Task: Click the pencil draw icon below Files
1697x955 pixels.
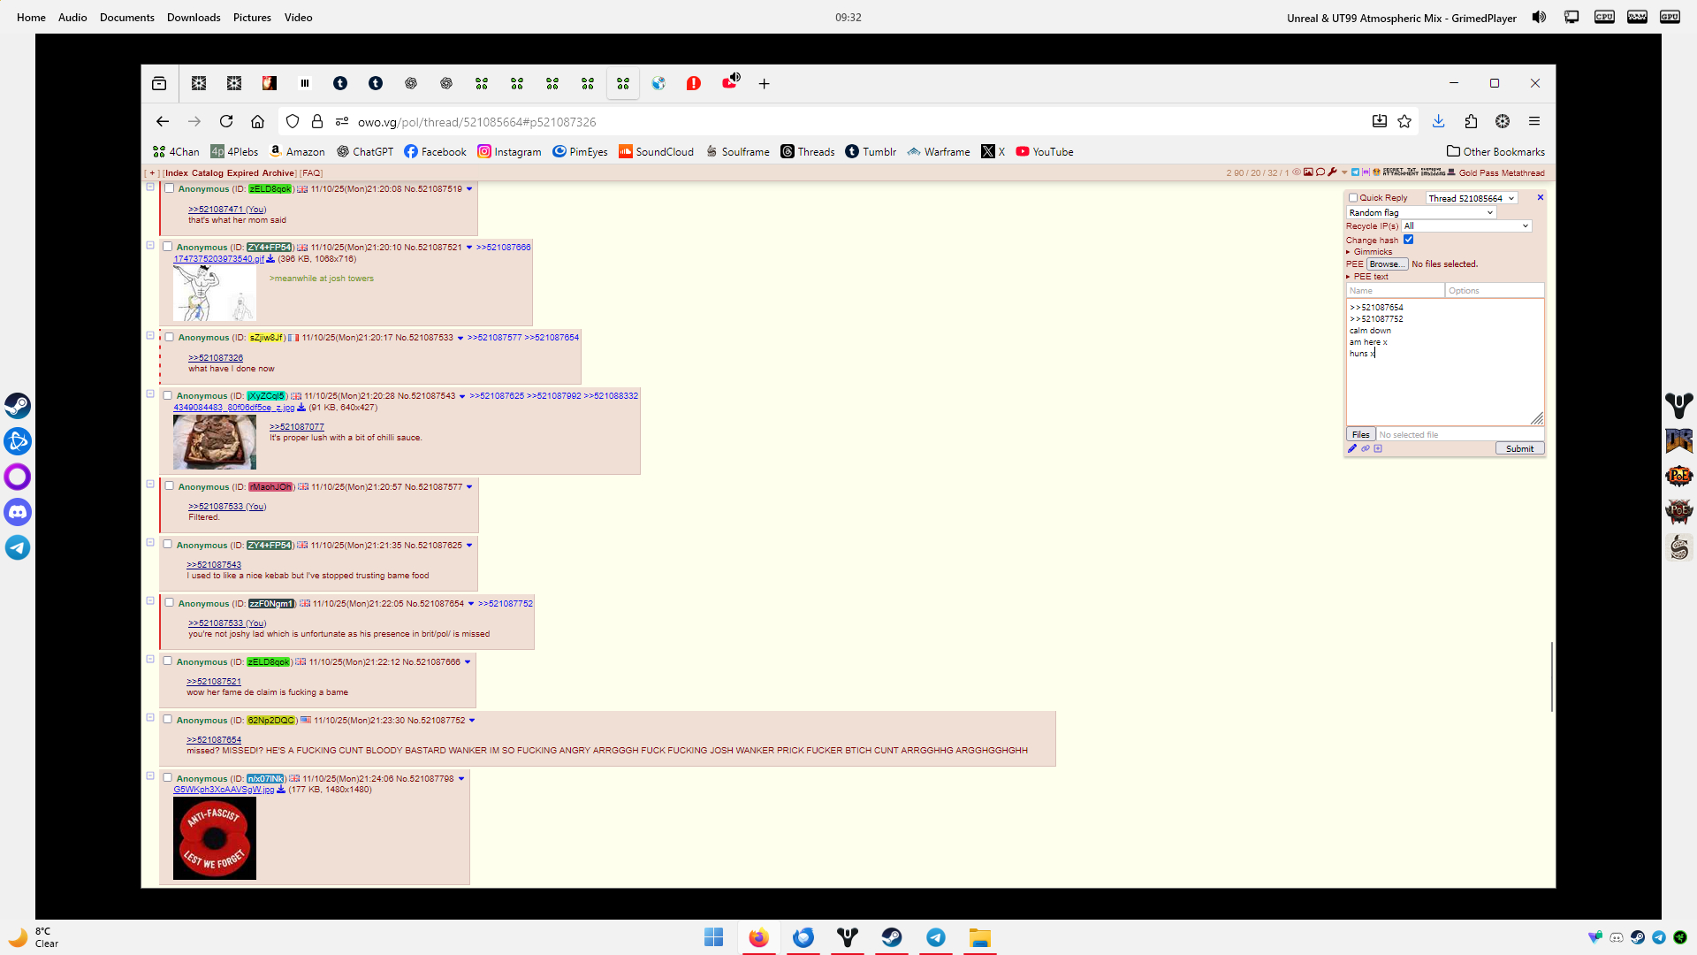Action: (1352, 448)
